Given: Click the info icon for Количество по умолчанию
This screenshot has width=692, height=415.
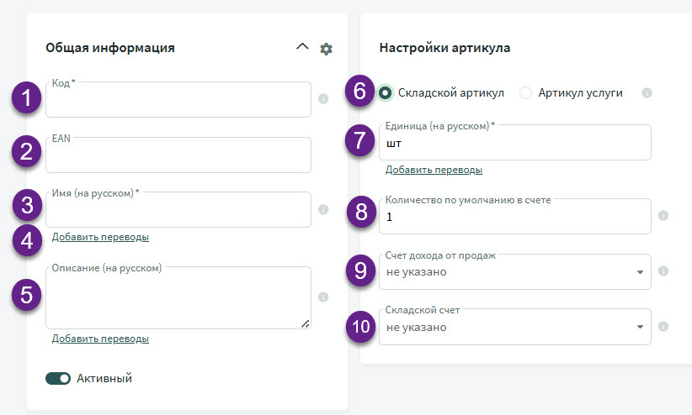Looking at the screenshot, I should 663,215.
